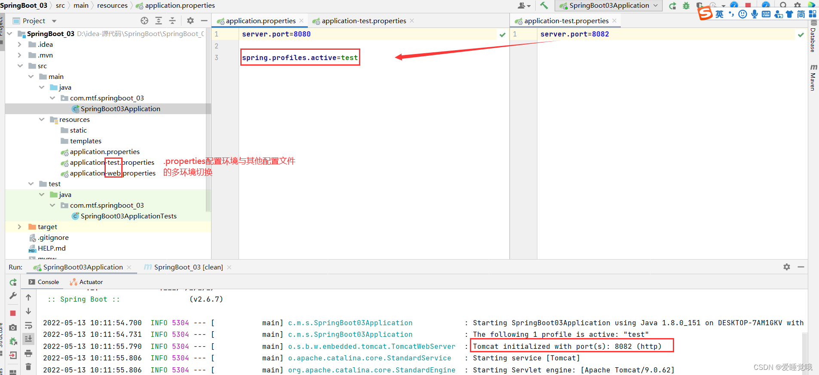Click the Build project hammer icon
Viewport: 819px width, 375px height.
coord(544,6)
